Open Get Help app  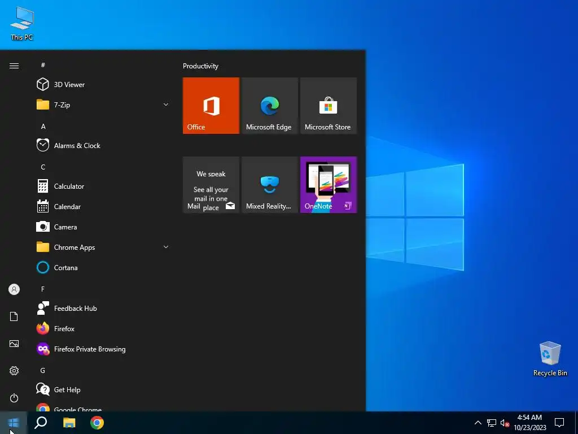pyautogui.click(x=103, y=390)
